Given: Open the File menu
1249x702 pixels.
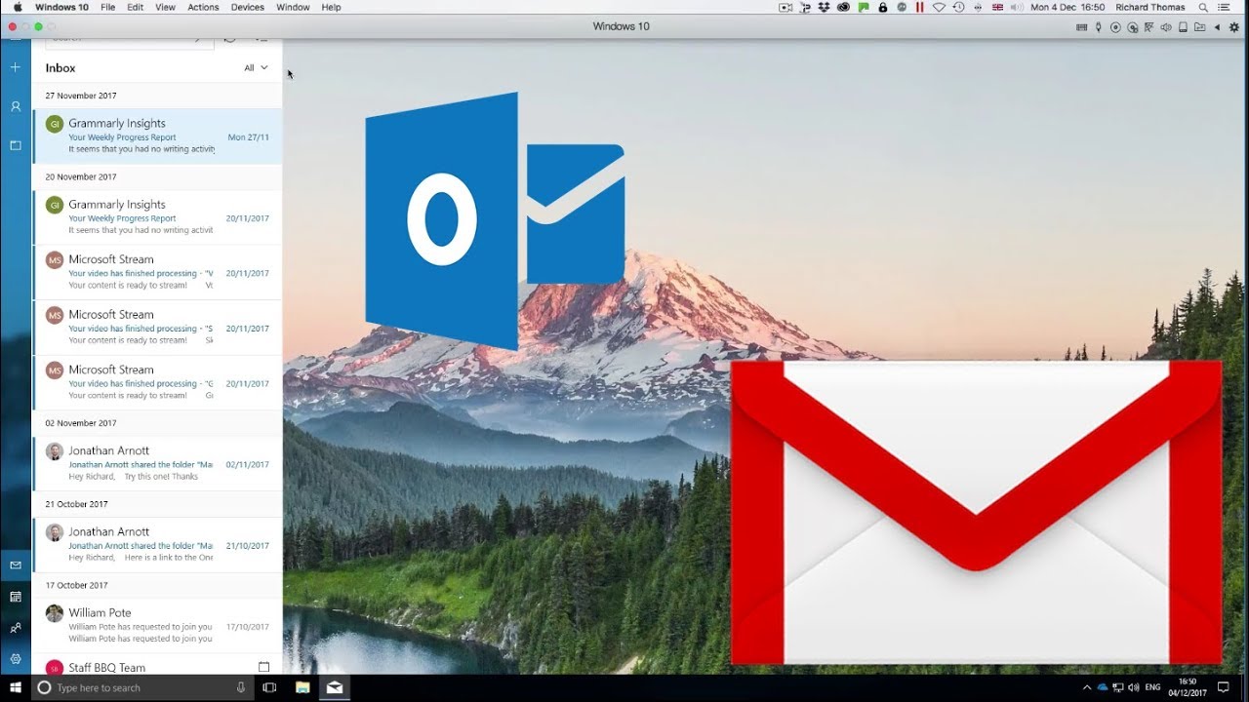Looking at the screenshot, I should [107, 7].
